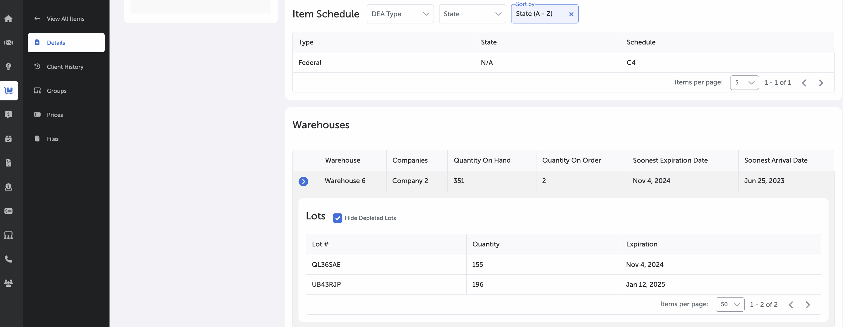Open the hand holding dollar coin icon

[8, 187]
